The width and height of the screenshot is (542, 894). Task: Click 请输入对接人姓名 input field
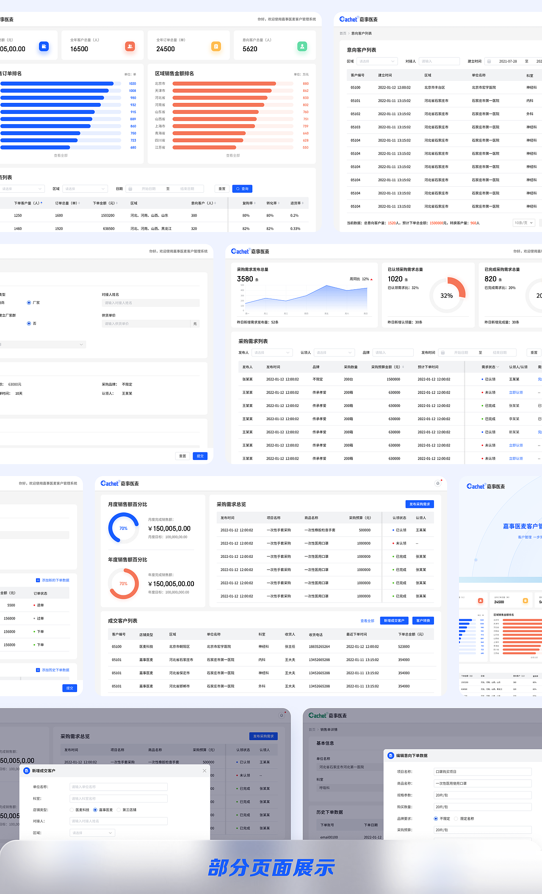pos(151,303)
